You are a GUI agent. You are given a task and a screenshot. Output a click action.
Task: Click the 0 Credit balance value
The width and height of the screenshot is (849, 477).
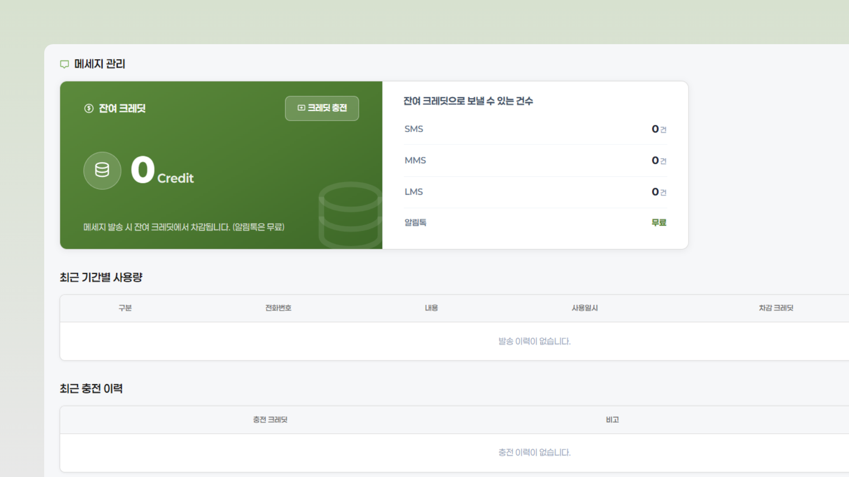click(162, 170)
